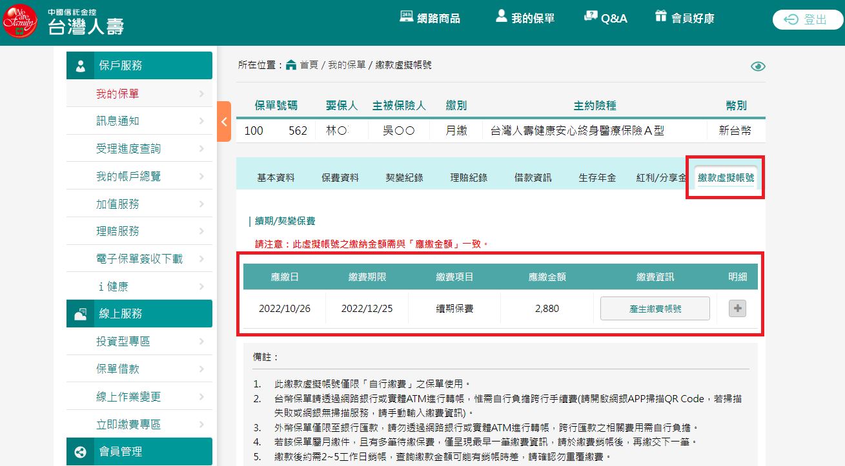Select 保戶服務 sidebar section header
Viewport: 845px width, 466px height.
(x=139, y=65)
